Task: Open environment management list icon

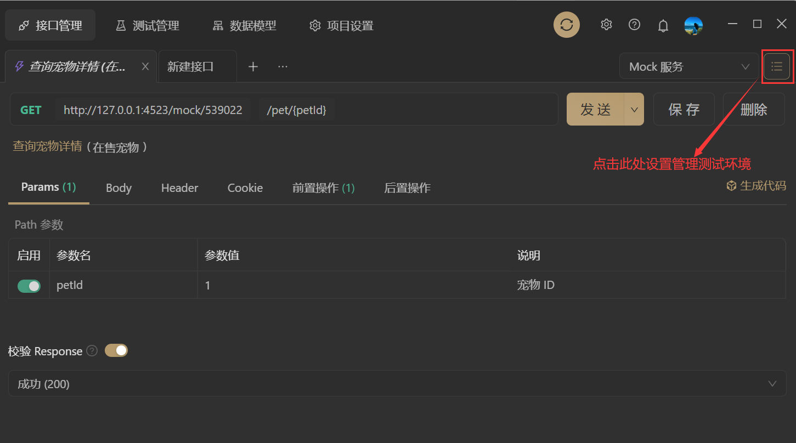Action: (777, 66)
